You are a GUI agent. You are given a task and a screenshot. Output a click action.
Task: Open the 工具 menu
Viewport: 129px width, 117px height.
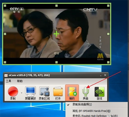point(8,81)
